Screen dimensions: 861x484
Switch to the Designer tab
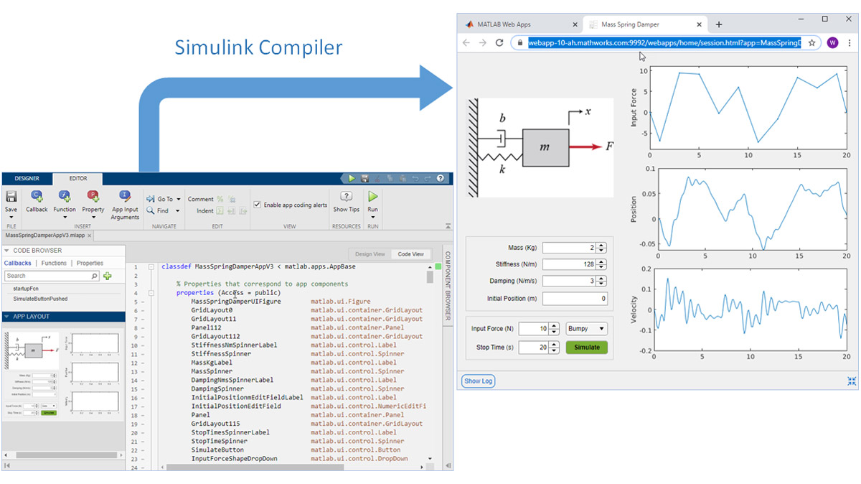coord(27,178)
